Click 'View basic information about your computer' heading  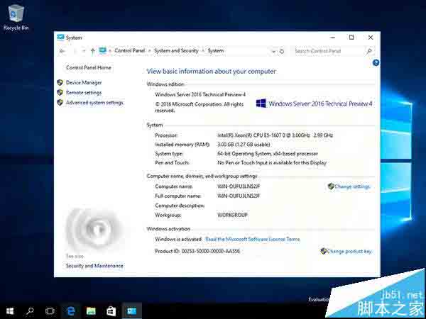click(211, 72)
